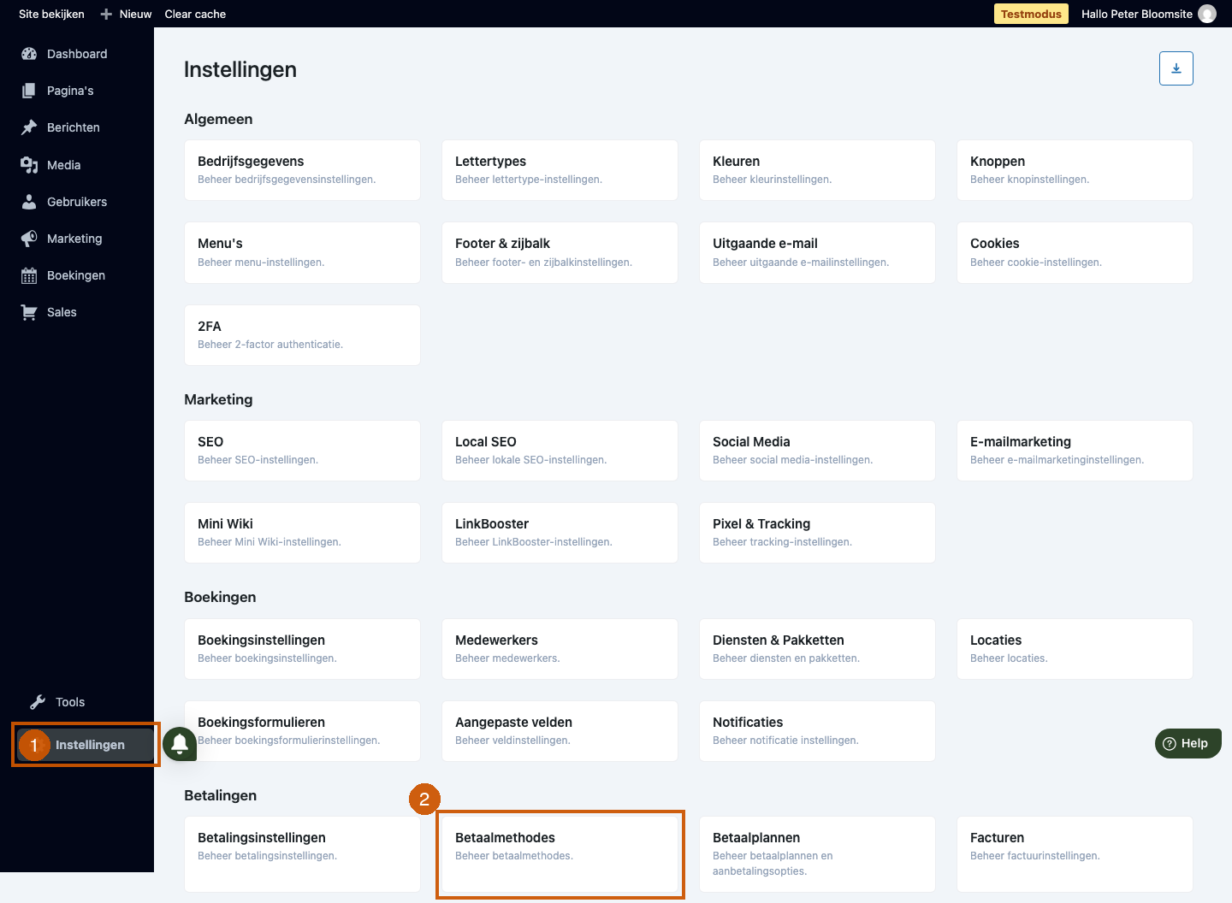The image size is (1232, 903).
Task: Open Kleuren settings card
Action: pos(817,170)
